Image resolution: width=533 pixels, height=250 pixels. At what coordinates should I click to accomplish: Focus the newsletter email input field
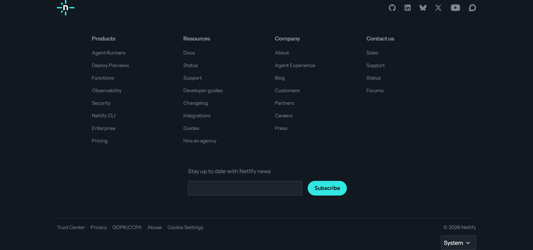point(245,188)
